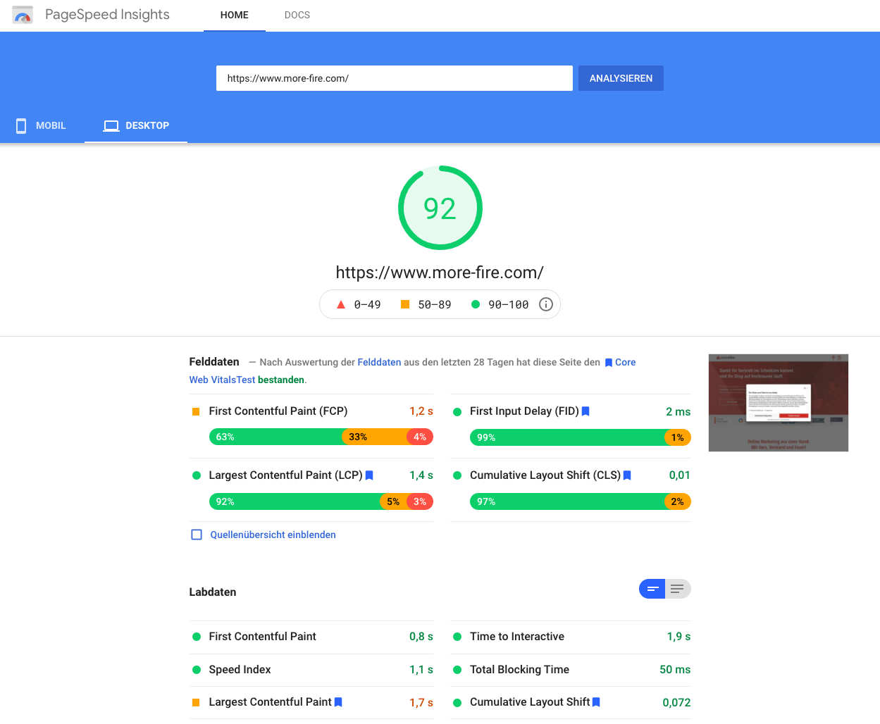The width and height of the screenshot is (880, 724).
Task: Enable Quellenübersicht einblenden checkbox
Action: [197, 535]
